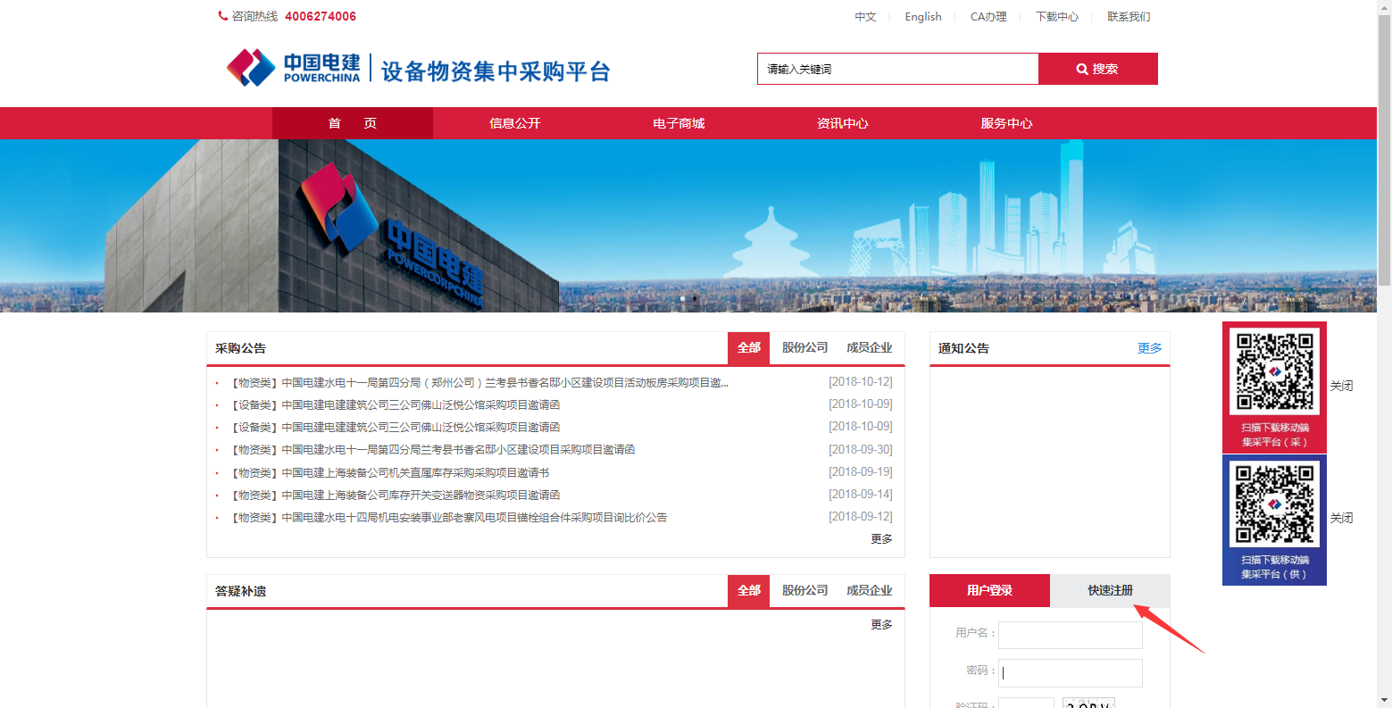Image resolution: width=1392 pixels, height=708 pixels.
Task: Click the 通知公告 section heading
Action: 963,348
